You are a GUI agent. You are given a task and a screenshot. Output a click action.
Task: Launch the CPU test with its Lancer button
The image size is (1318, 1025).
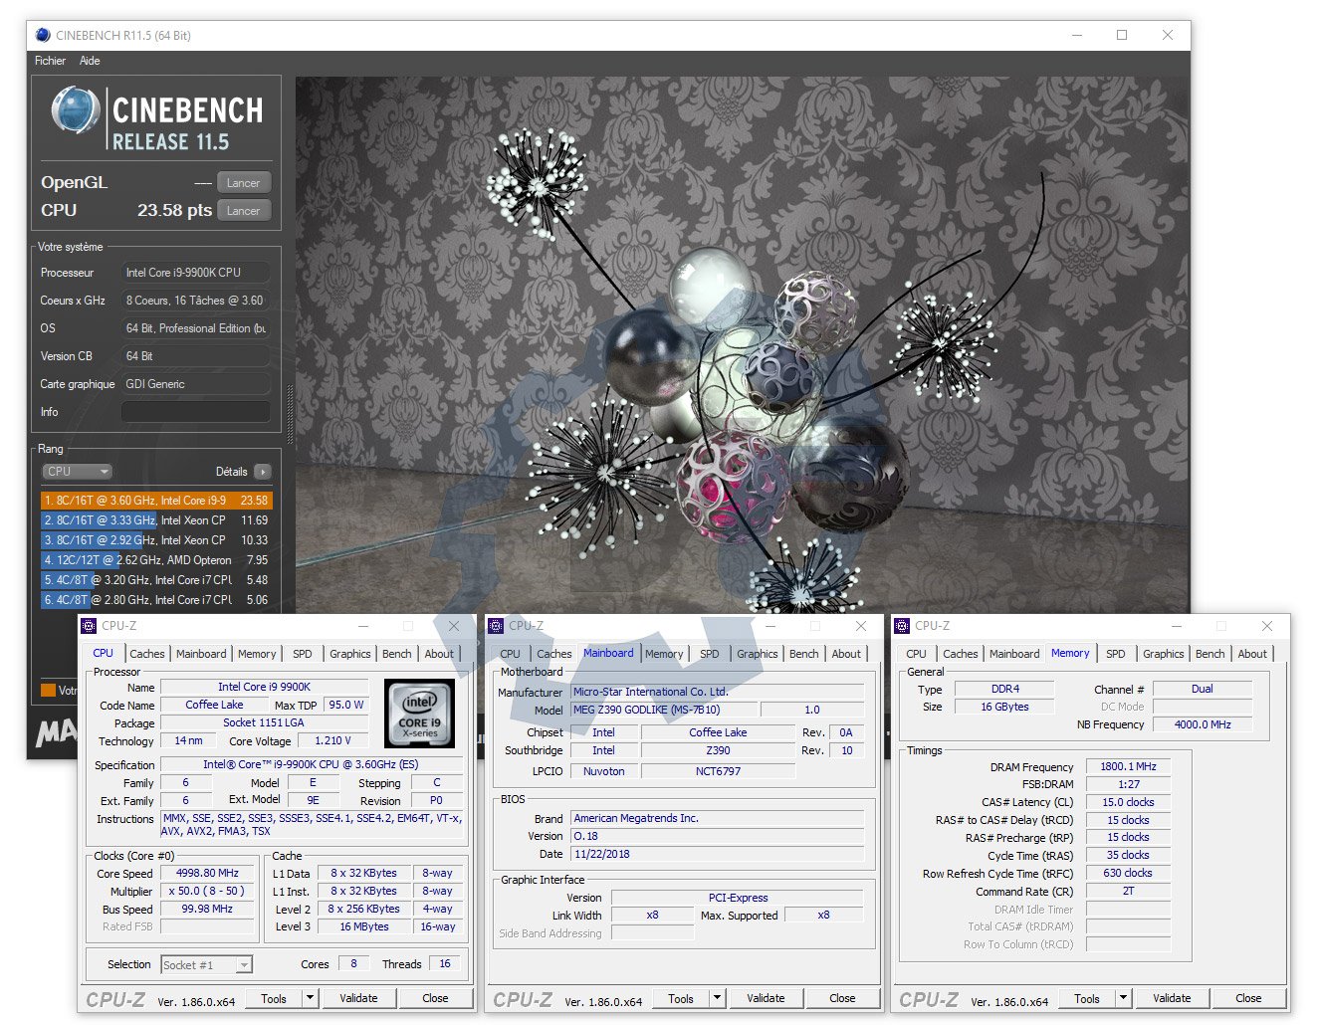pyautogui.click(x=243, y=211)
